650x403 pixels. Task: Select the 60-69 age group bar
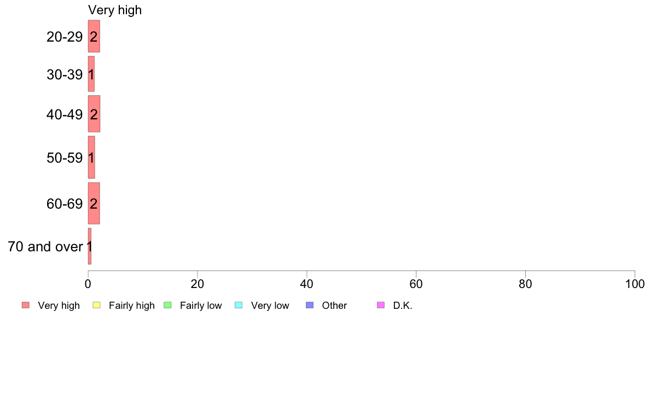point(94,203)
